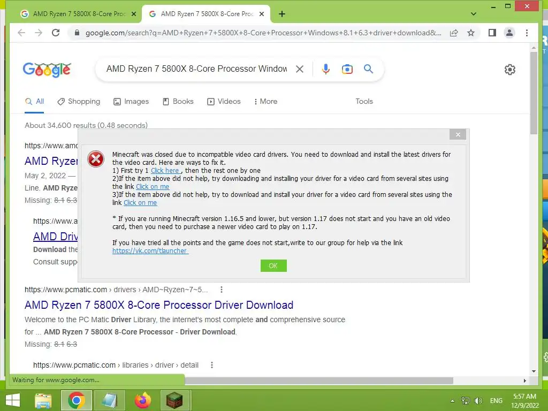The image size is (548, 411).
Task: Click the vertical scrollbar thumb
Action: pyautogui.click(x=534, y=93)
